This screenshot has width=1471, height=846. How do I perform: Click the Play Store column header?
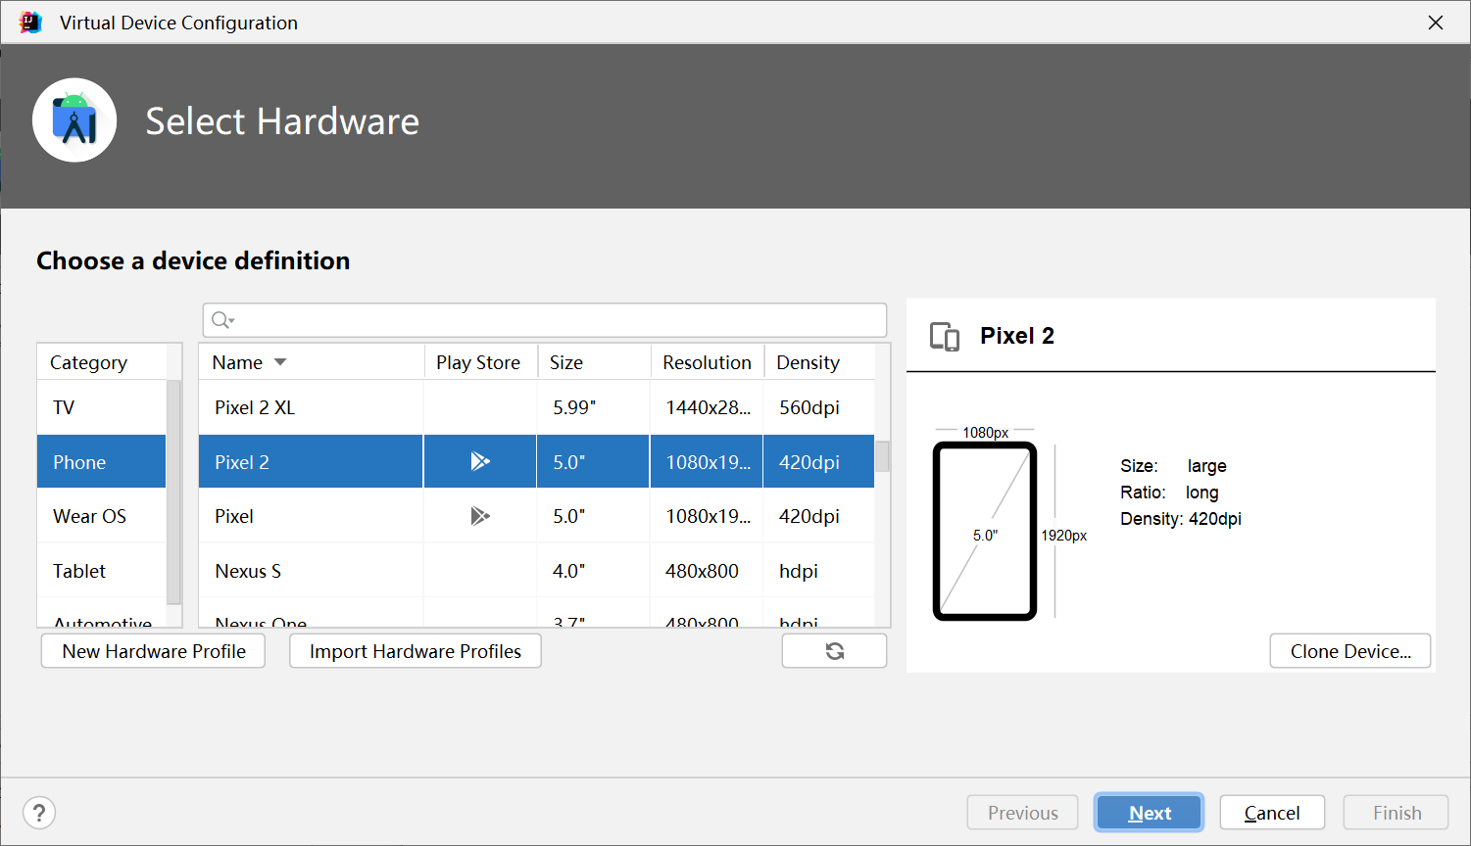[x=479, y=362]
